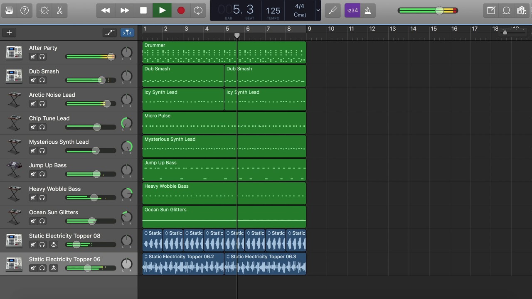Image resolution: width=532 pixels, height=299 pixels.
Task: Open Smart Controls dial button
Action: [x=44, y=10]
